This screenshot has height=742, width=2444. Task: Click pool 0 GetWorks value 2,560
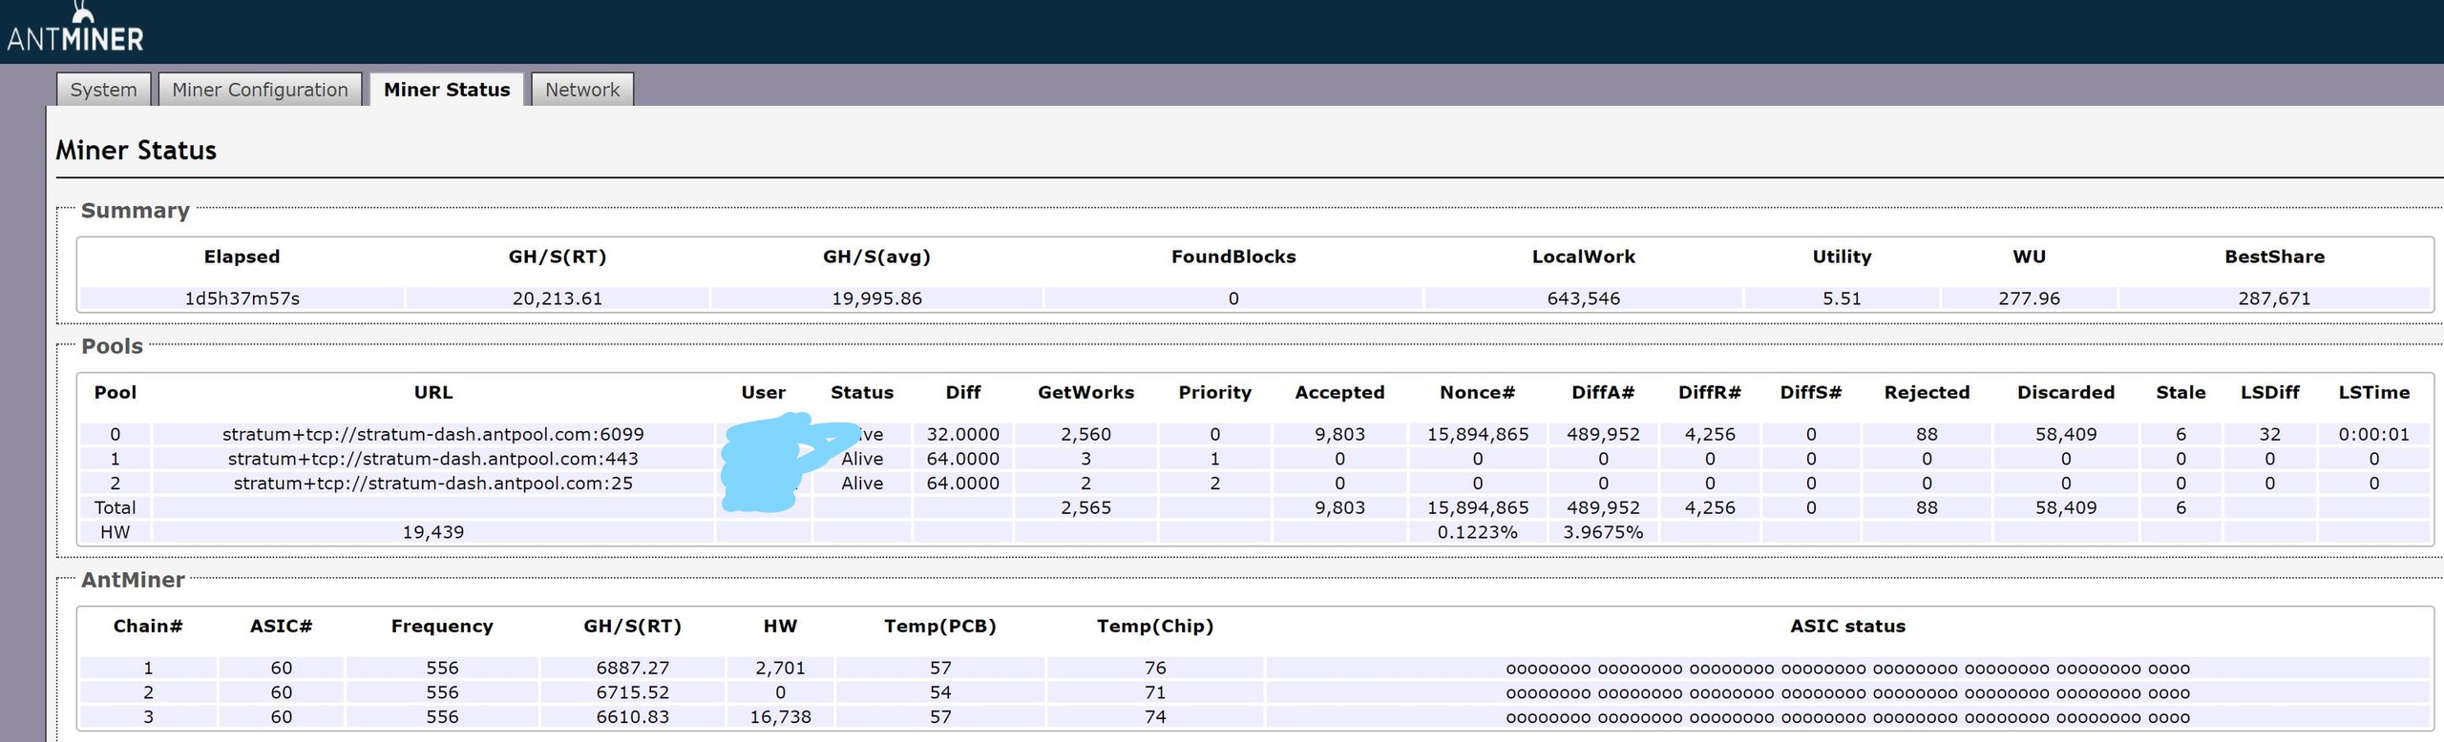click(1085, 434)
